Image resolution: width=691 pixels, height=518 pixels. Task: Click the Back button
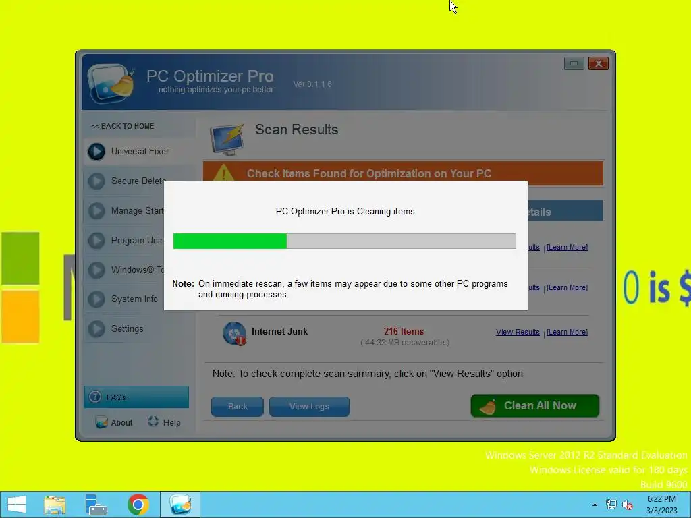click(x=238, y=407)
